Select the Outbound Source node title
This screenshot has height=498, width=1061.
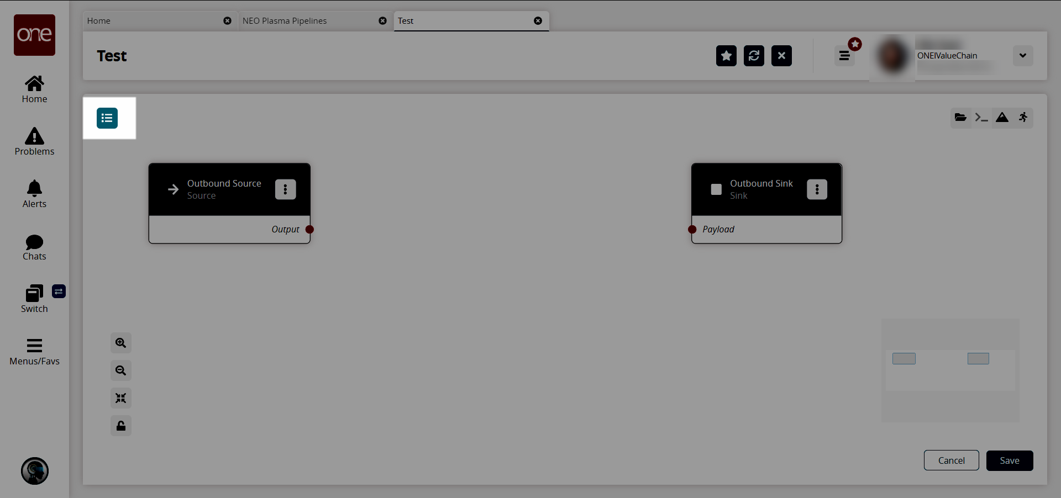[224, 183]
